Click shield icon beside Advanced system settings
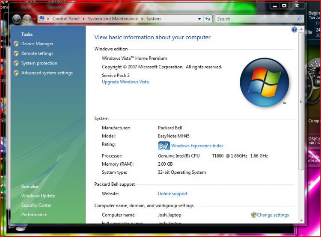 16,73
